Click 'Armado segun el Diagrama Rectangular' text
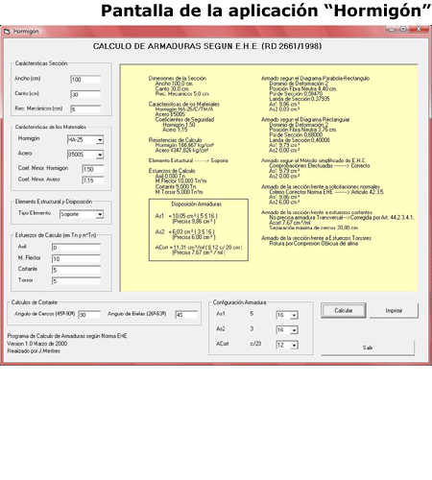The height and width of the screenshot is (480, 432). click(305, 120)
